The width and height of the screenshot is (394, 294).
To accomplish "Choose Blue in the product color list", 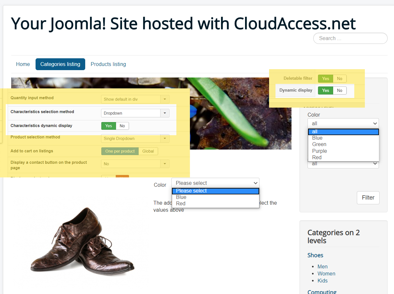I will (x=216, y=197).
